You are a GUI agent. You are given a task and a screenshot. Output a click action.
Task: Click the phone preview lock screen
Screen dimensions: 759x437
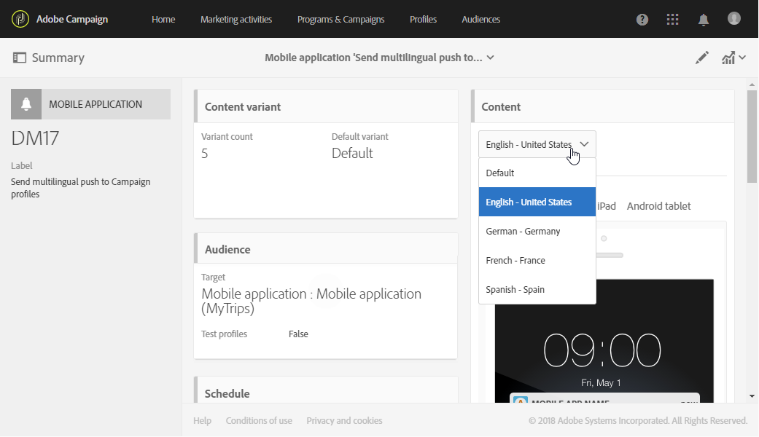click(x=604, y=341)
